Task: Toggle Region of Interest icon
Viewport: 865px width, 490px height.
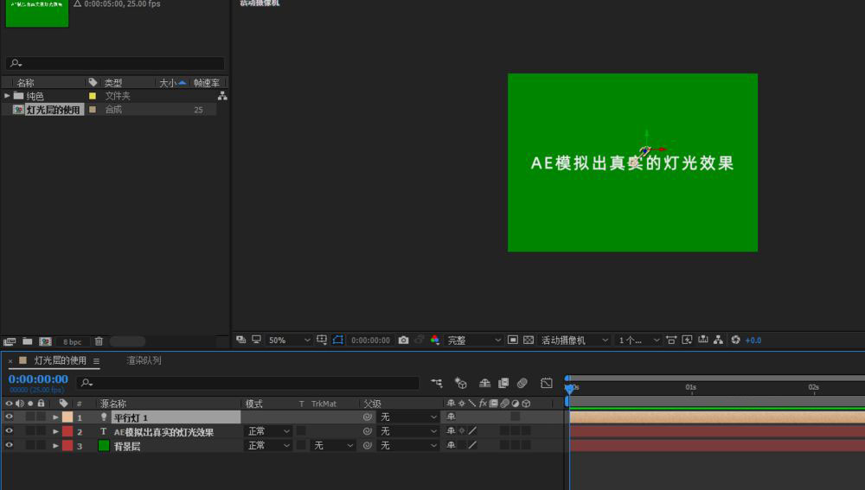Action: [512, 340]
